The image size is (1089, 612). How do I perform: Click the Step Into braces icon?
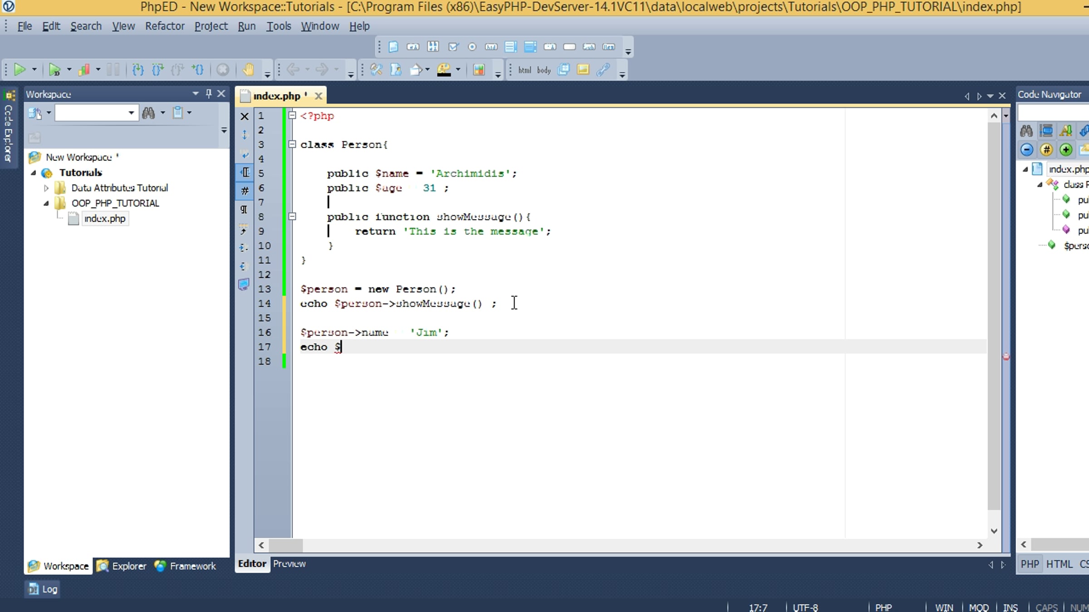138,70
